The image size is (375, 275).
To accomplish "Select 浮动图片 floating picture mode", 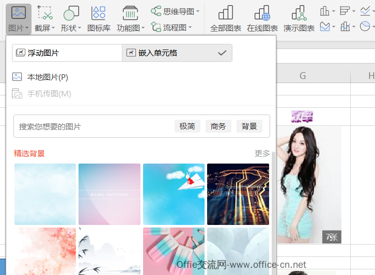I will (67, 53).
